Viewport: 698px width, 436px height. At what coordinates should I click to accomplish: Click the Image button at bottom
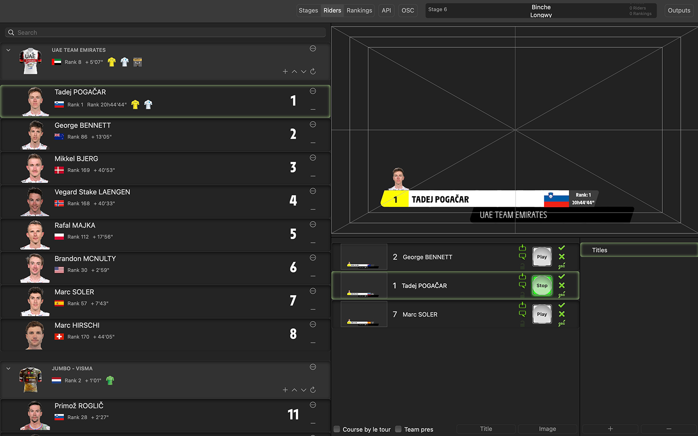548,429
